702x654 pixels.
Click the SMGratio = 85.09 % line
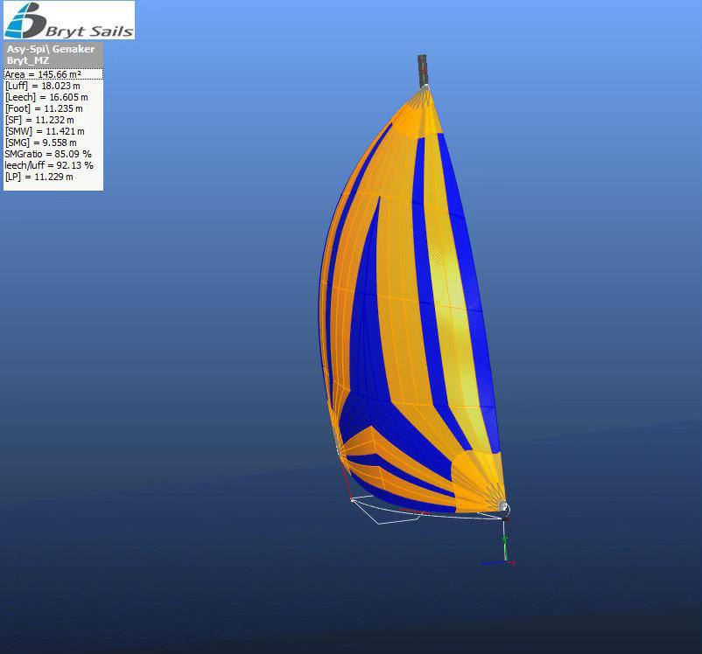click(48, 154)
